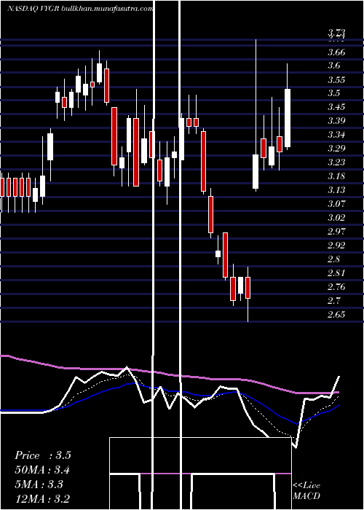Click the 3.39 price axis label
The height and width of the screenshot is (510, 364).
click(336, 121)
